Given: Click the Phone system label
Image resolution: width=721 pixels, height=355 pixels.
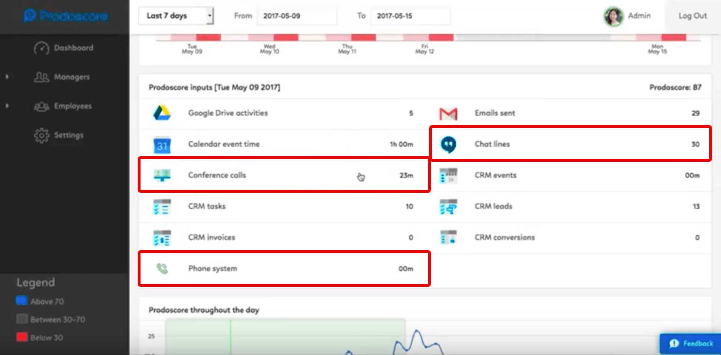Looking at the screenshot, I should [212, 269].
